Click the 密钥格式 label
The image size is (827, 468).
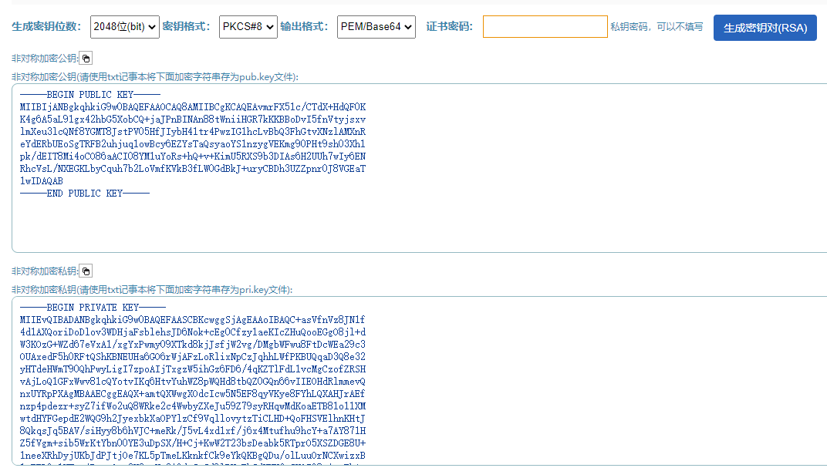[186, 27]
